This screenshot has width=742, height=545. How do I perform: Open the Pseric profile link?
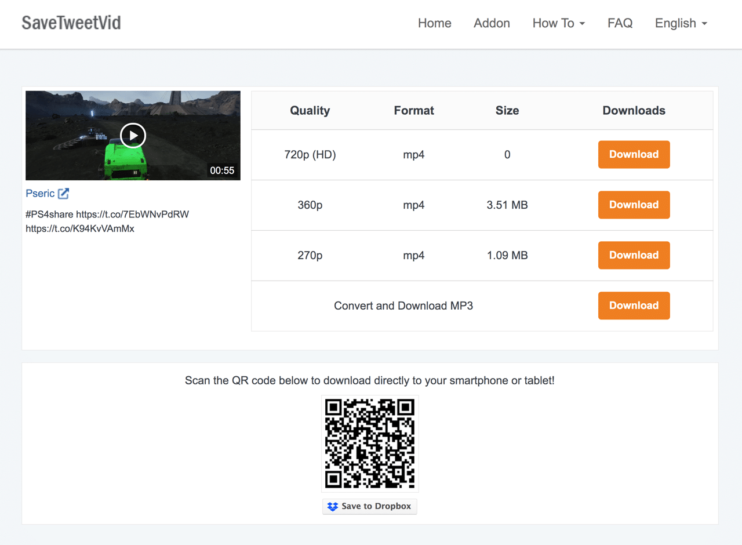click(x=40, y=194)
